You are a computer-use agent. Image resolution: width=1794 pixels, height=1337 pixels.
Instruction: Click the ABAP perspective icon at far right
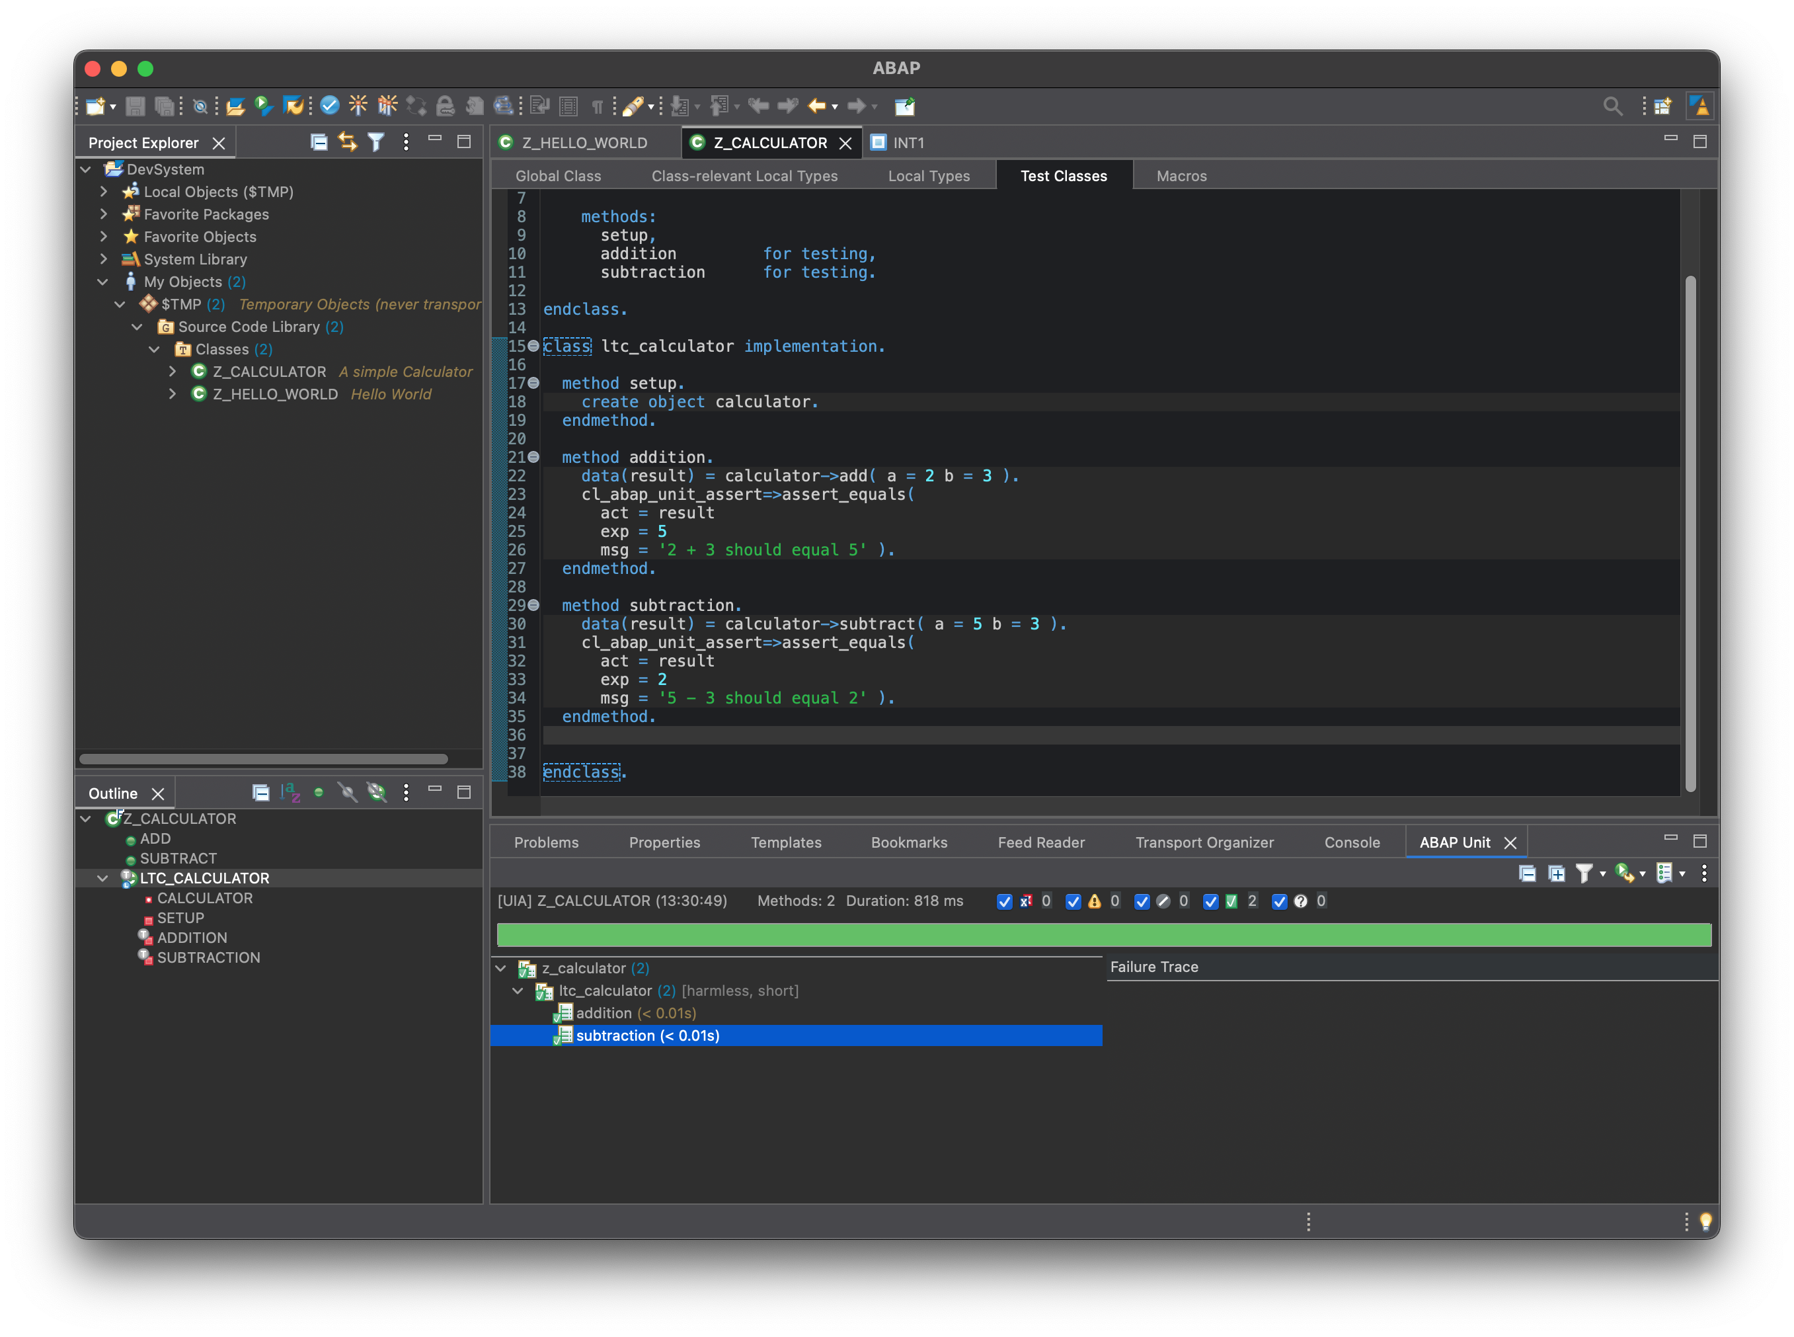(x=1699, y=106)
